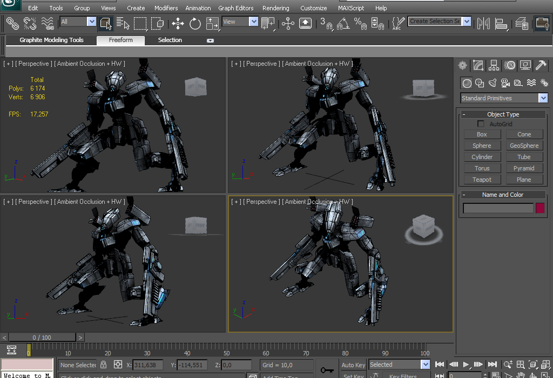Expand the Standard Primitives dropdown

(543, 98)
